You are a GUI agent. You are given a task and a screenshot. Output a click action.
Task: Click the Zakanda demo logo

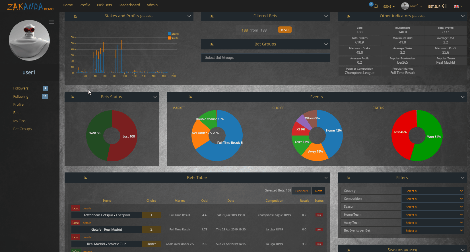coord(30,7)
